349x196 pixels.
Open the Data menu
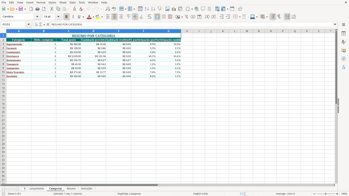[72, 2]
